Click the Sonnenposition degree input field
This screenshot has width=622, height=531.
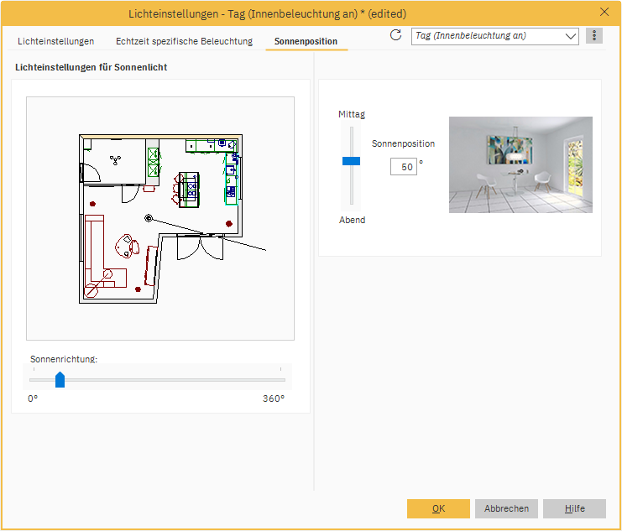coord(404,167)
